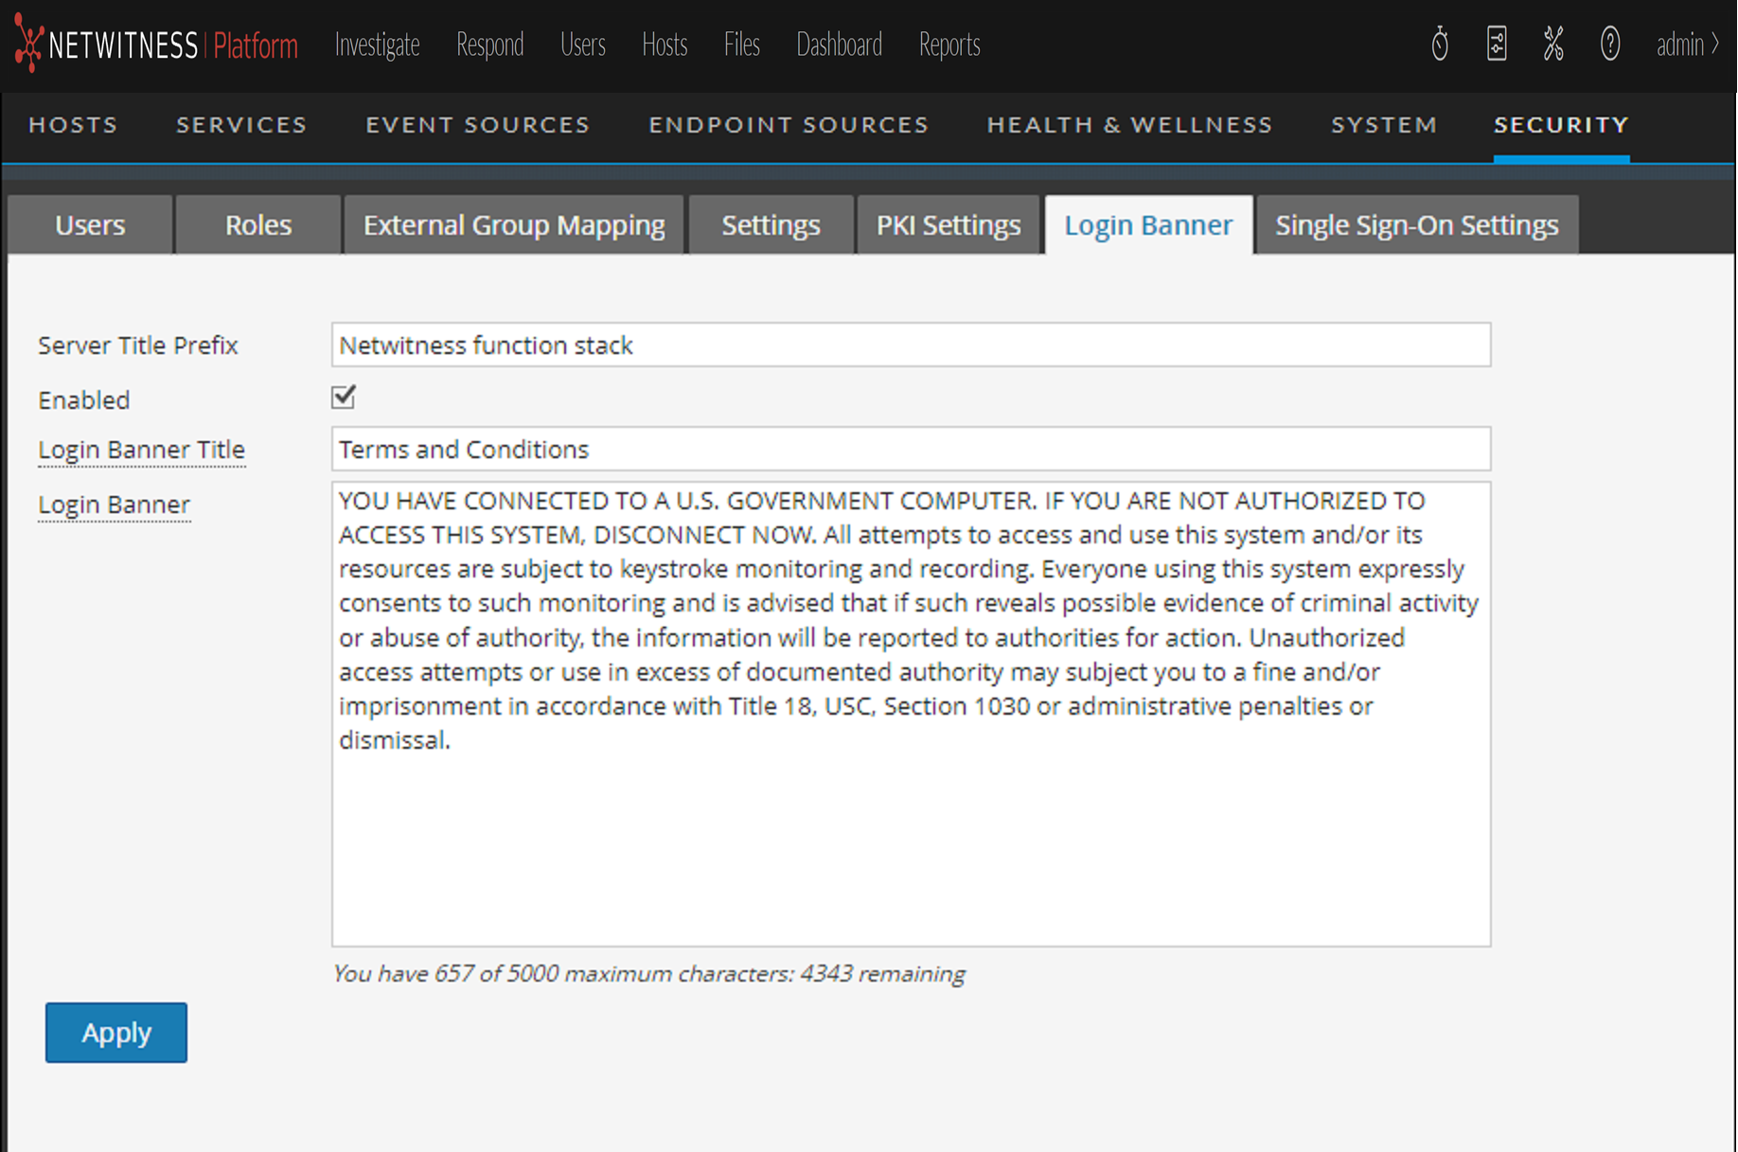Switch to the Roles tab
Image resolution: width=1738 pixels, height=1152 pixels.
pos(257,225)
